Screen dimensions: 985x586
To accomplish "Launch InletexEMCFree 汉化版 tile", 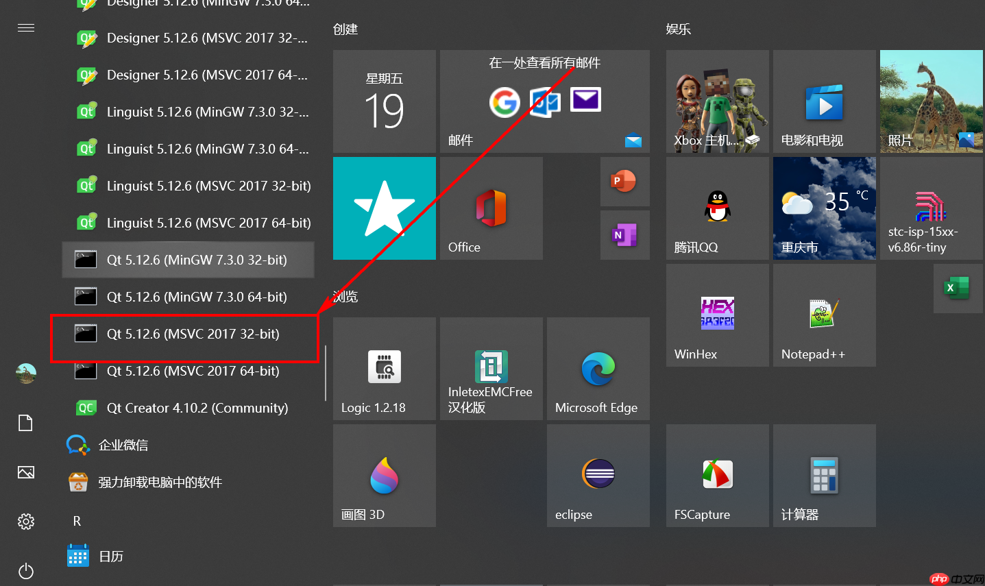I will [491, 369].
